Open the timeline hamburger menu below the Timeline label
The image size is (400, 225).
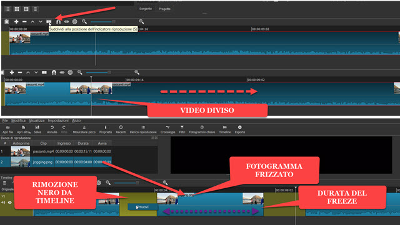coord(4,183)
